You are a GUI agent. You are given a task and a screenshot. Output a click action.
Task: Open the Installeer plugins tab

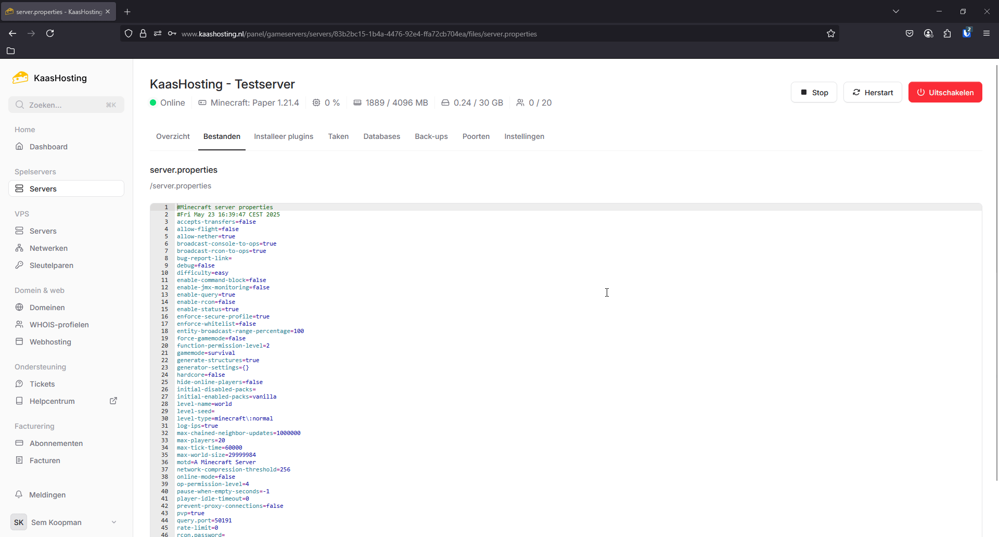[x=284, y=136]
